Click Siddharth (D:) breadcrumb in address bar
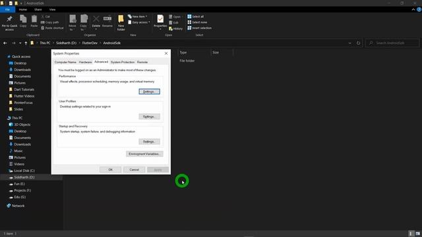The width and height of the screenshot is (422, 237). (66, 43)
